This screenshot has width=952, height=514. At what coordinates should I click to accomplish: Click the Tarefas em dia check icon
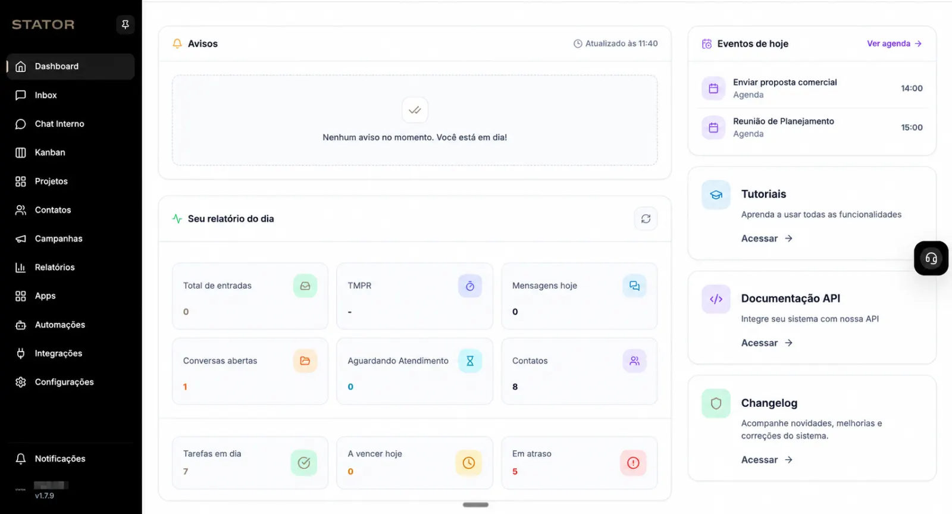click(x=304, y=463)
